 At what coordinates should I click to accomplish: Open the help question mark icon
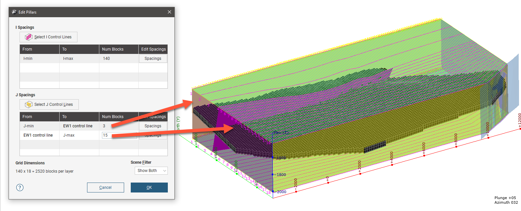[x=20, y=188]
